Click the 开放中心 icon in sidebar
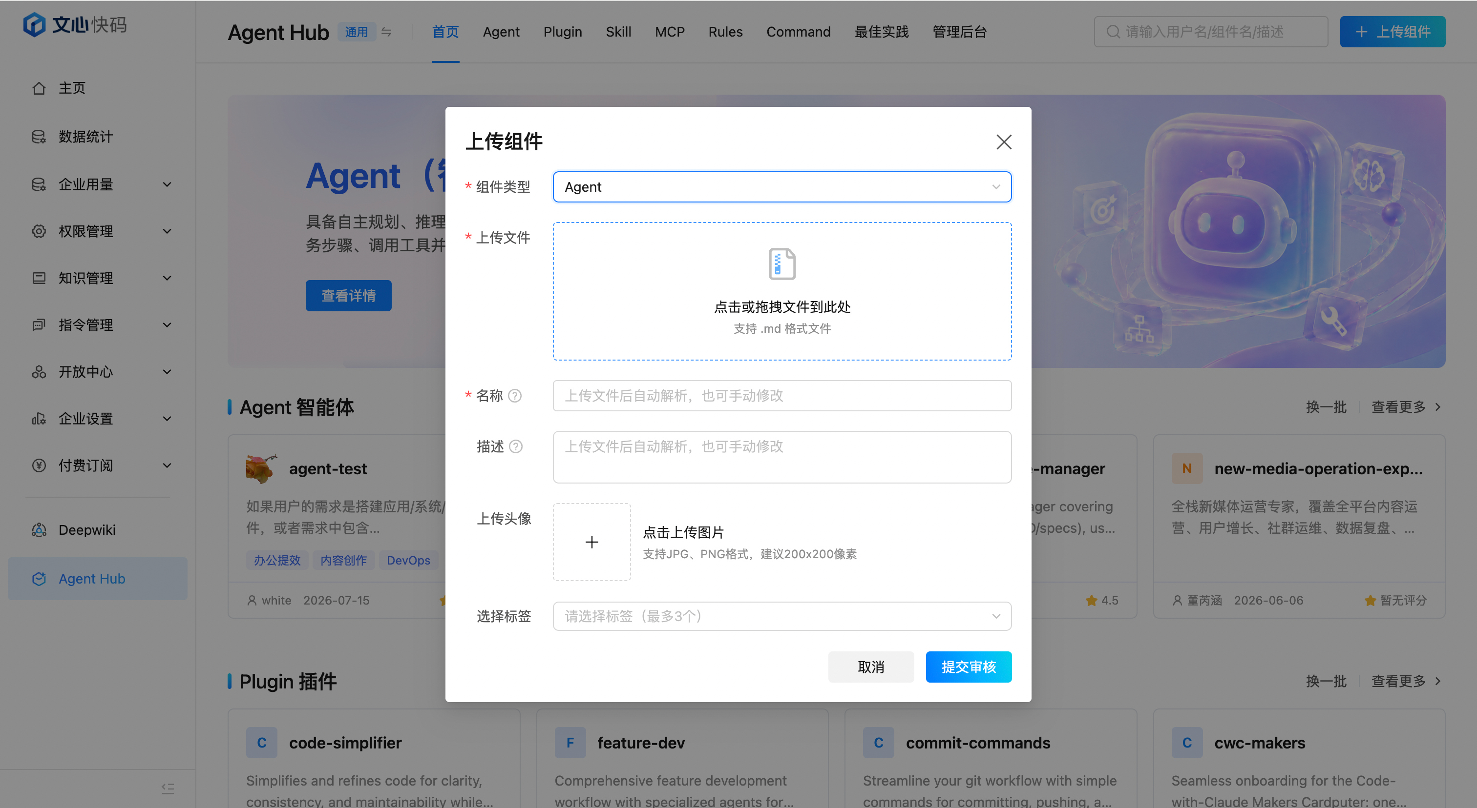Image resolution: width=1477 pixels, height=808 pixels. pyautogui.click(x=39, y=372)
